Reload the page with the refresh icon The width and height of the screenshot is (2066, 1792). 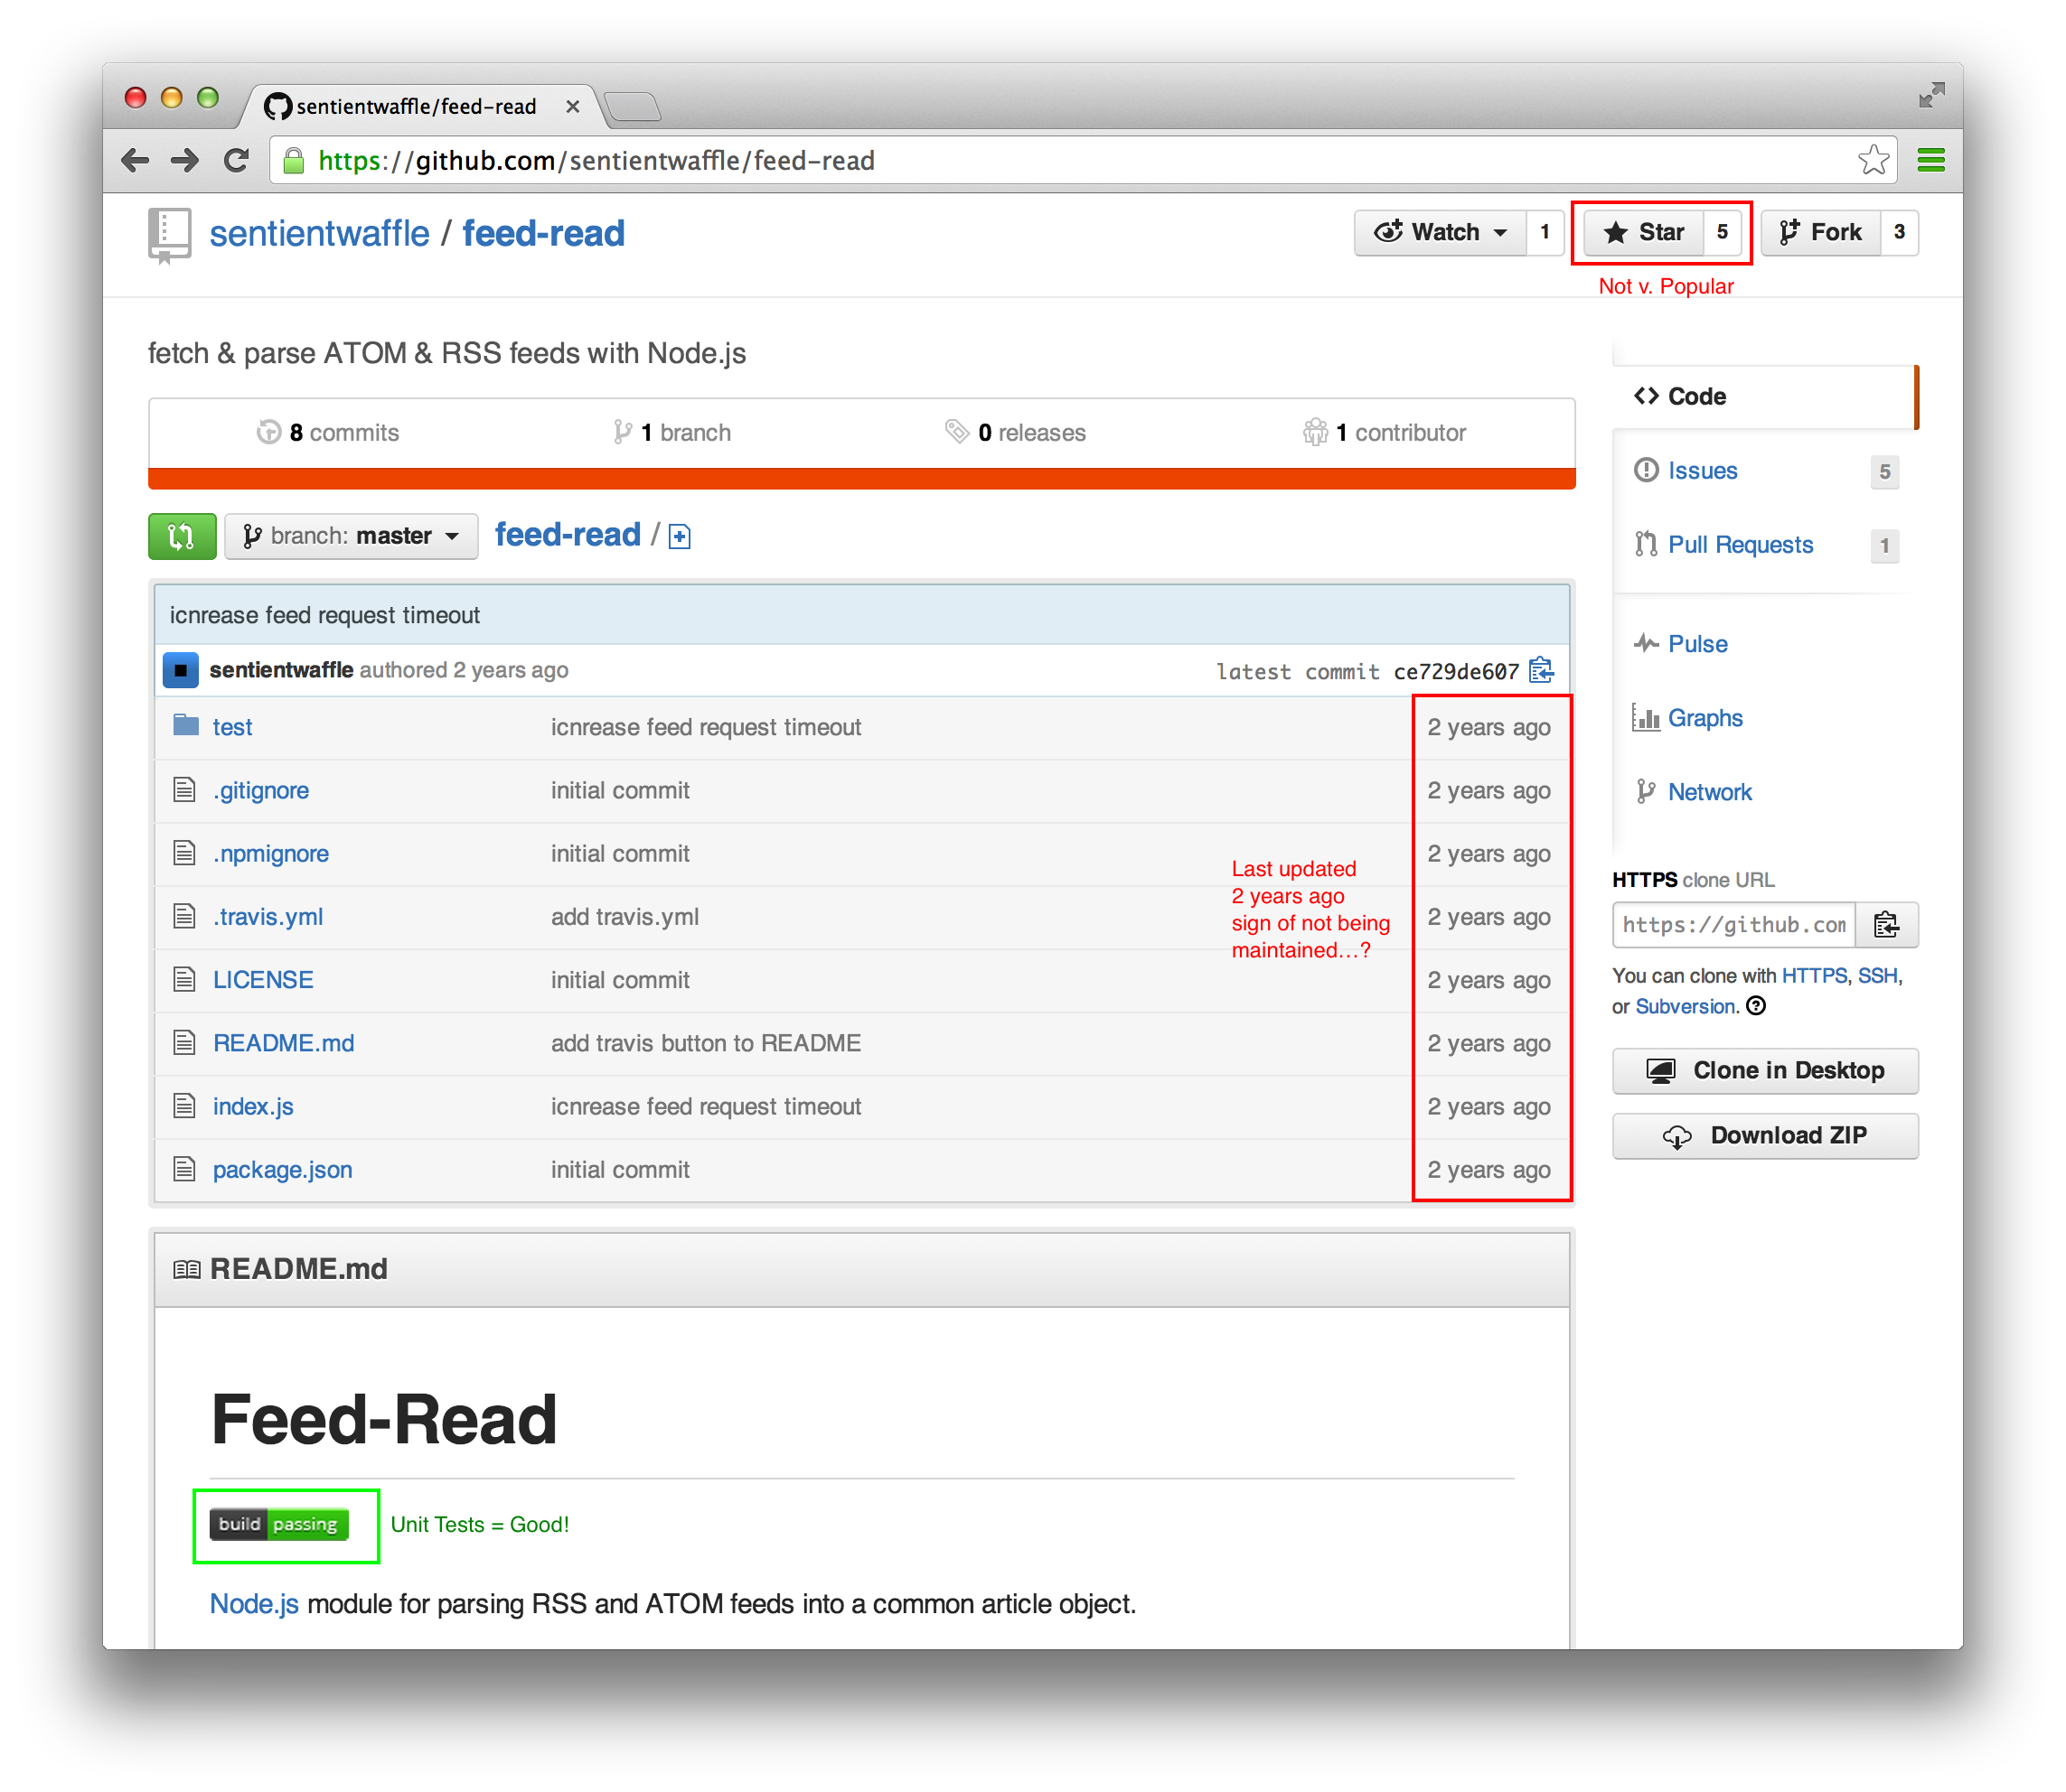[x=237, y=160]
